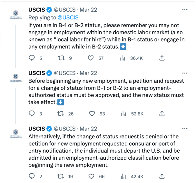This screenshot has width=196, height=183.
Task: Share the first tweet about B-1 status
Action: click(162, 58)
